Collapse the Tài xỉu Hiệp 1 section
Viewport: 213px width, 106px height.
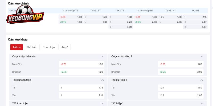tap(202, 80)
